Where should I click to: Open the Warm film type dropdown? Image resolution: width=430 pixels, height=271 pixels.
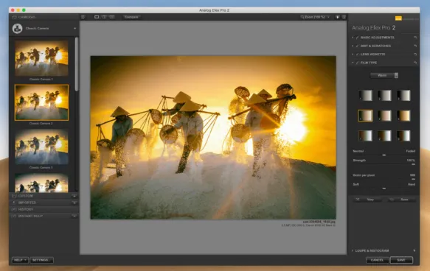pyautogui.click(x=384, y=75)
